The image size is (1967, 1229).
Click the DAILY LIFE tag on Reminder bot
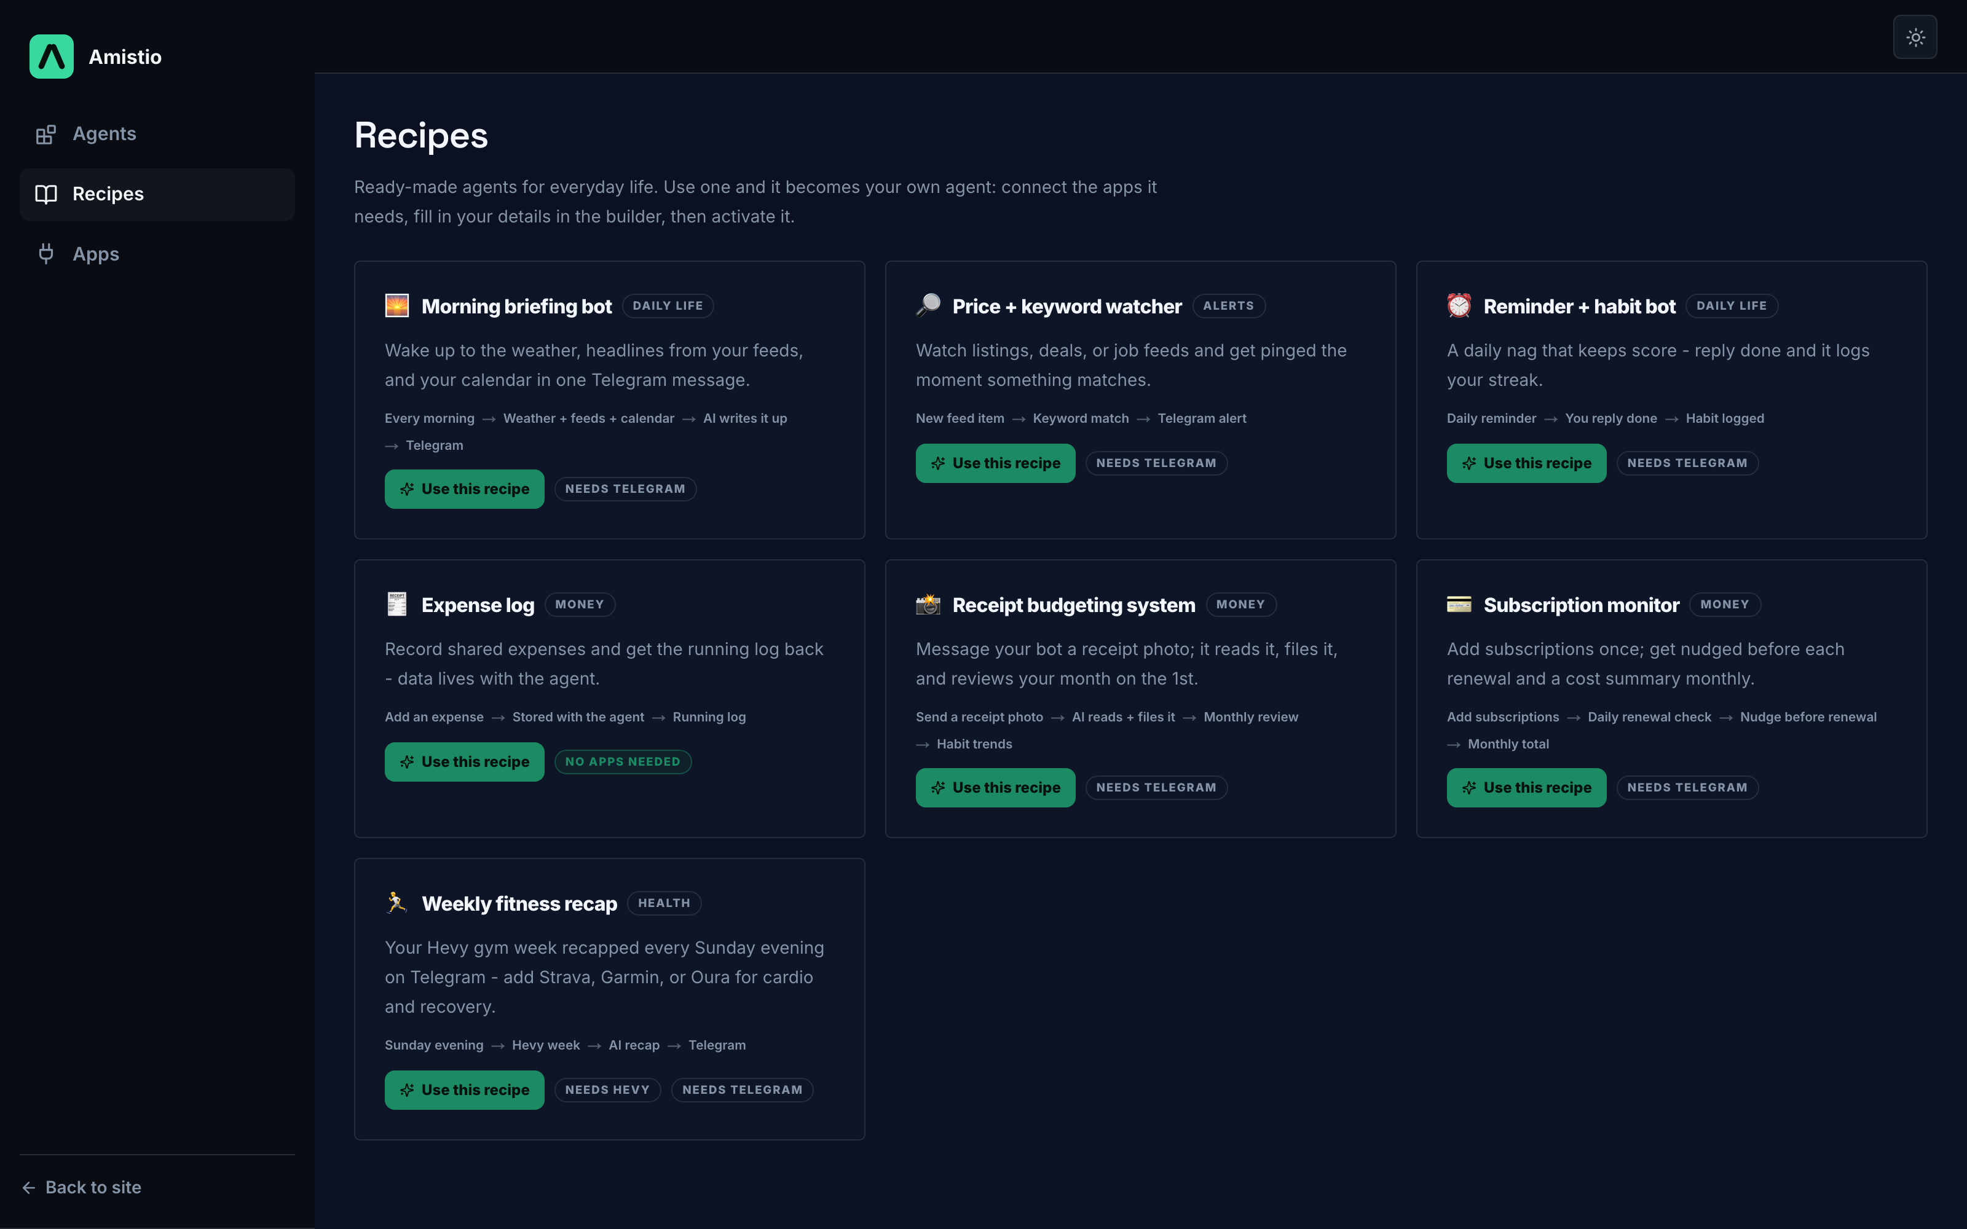pyautogui.click(x=1732, y=305)
